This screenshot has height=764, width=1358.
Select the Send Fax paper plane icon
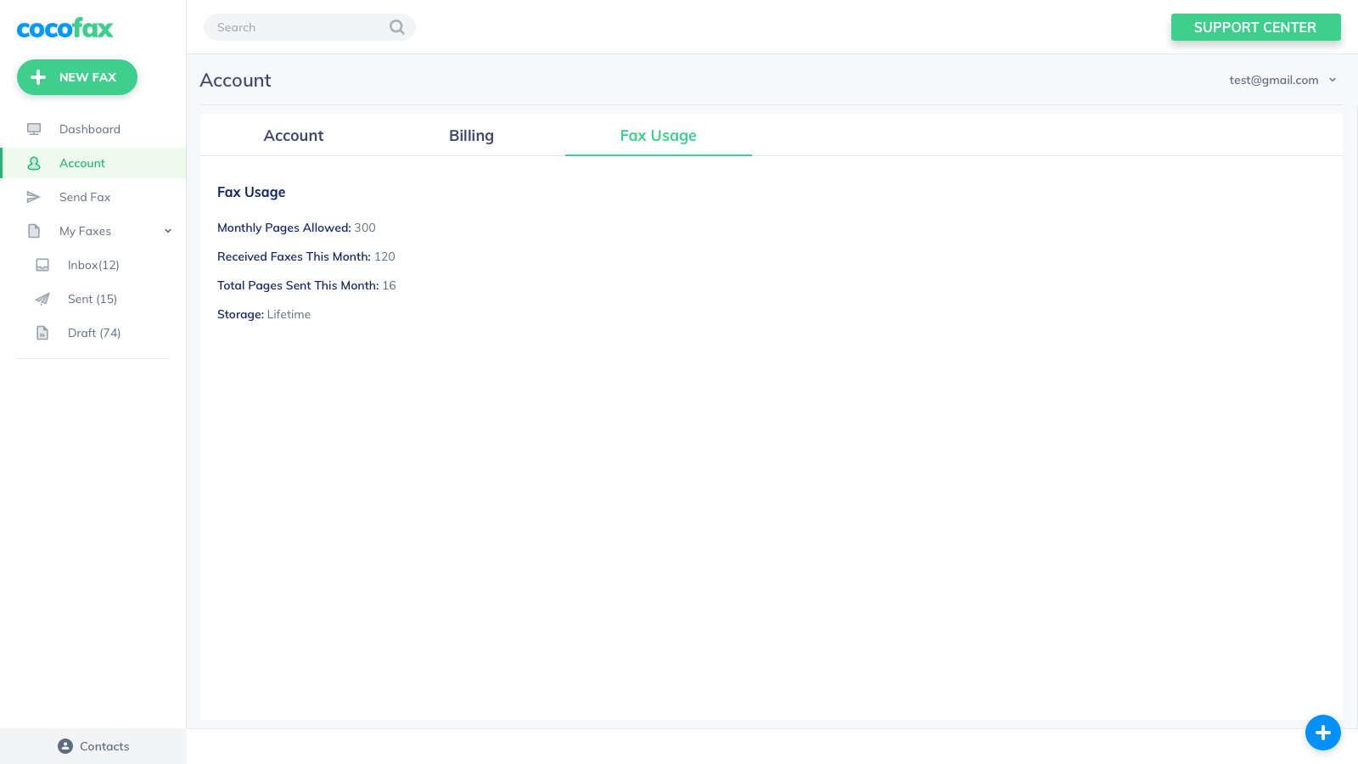tap(34, 197)
